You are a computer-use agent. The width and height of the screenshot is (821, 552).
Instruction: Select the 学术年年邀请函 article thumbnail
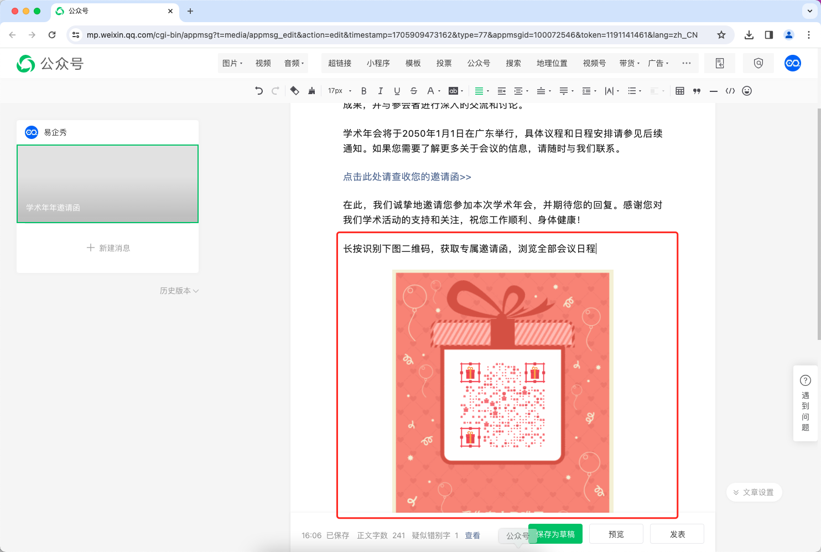pyautogui.click(x=107, y=184)
